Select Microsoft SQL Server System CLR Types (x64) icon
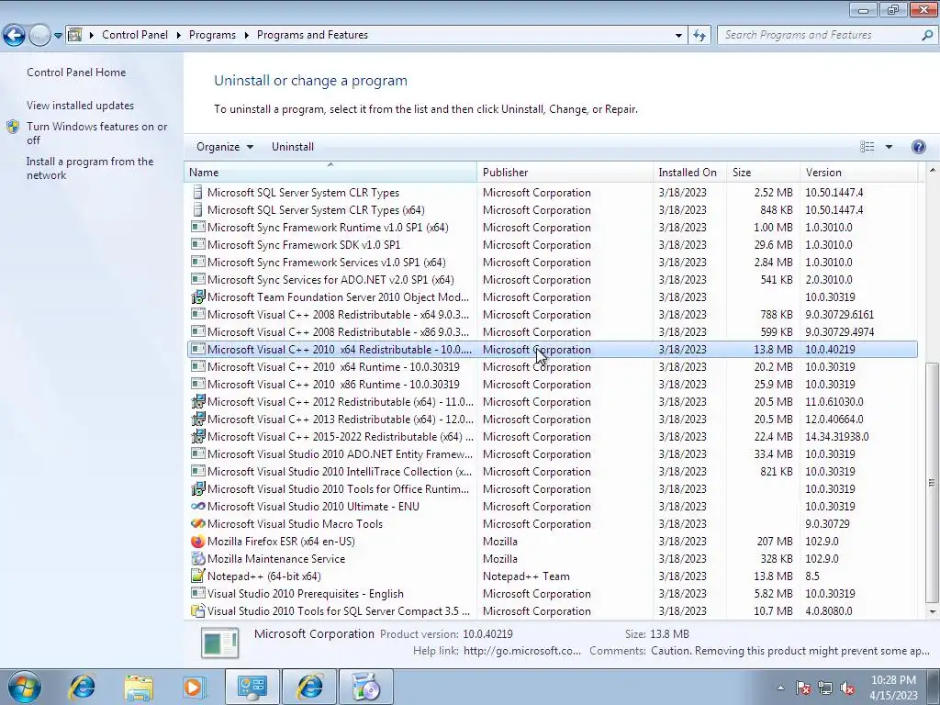 pos(197,210)
